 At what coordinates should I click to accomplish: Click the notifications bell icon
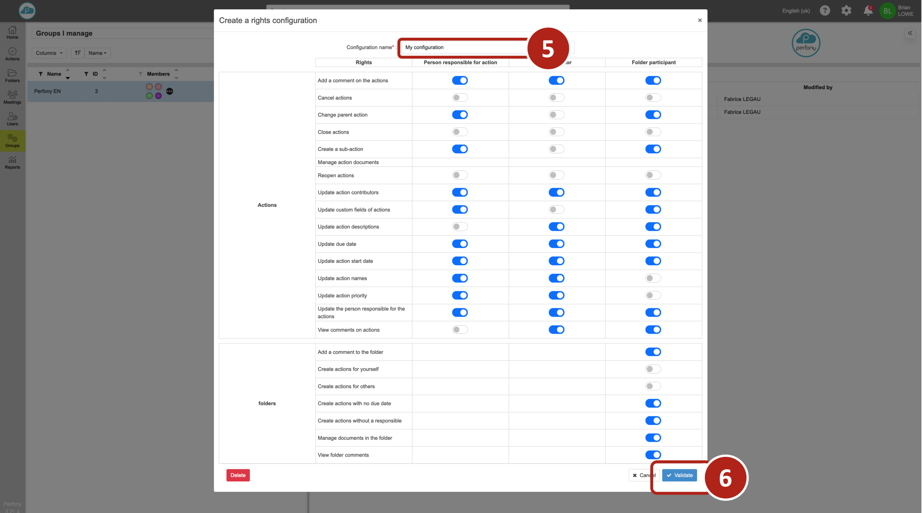868,11
